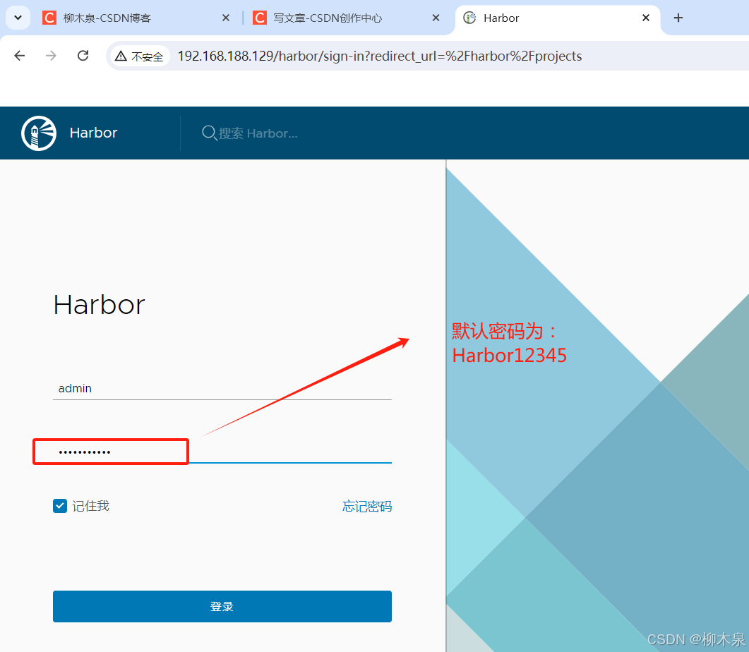
Task: Uncheck the 记住我 checkbox
Action: click(60, 506)
